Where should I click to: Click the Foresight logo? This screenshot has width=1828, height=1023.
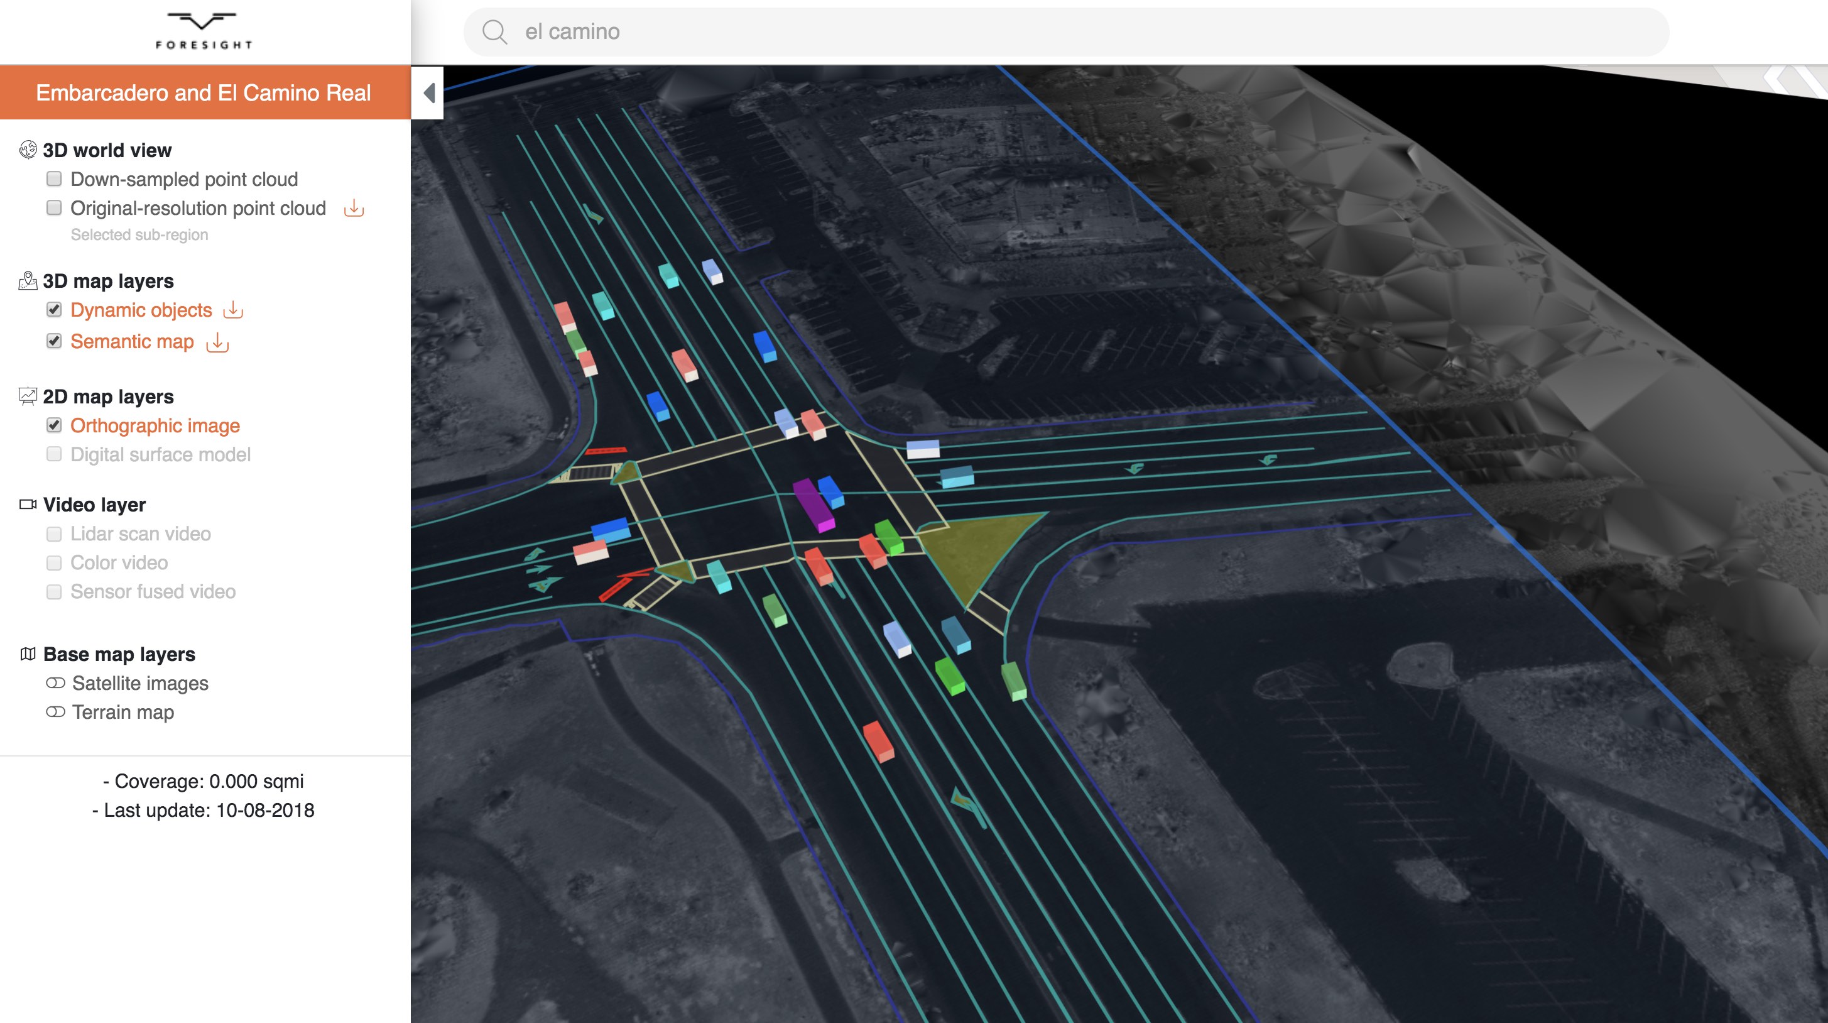204,31
